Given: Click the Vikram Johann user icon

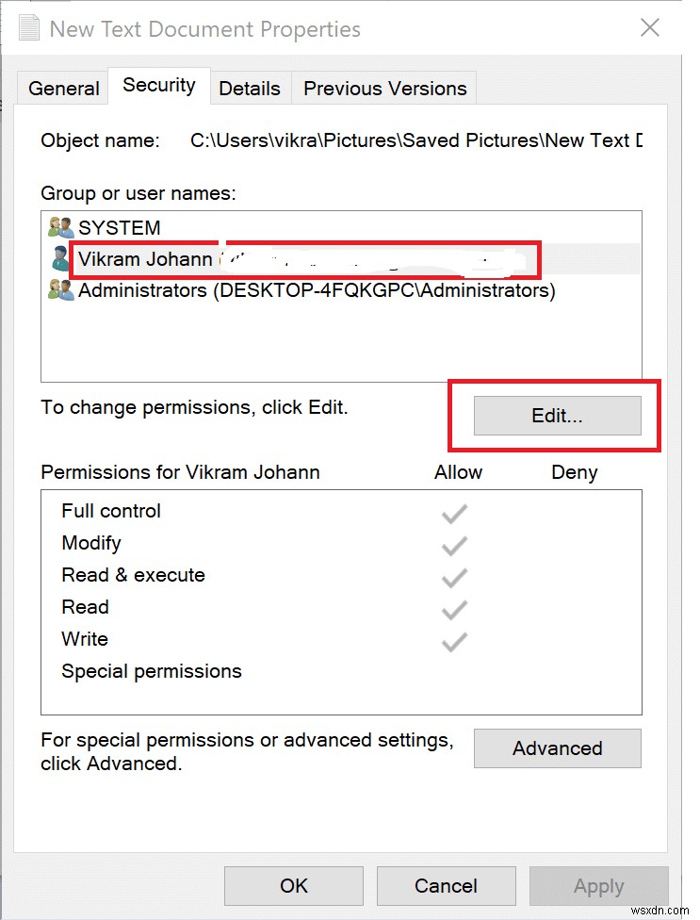Looking at the screenshot, I should [x=60, y=258].
